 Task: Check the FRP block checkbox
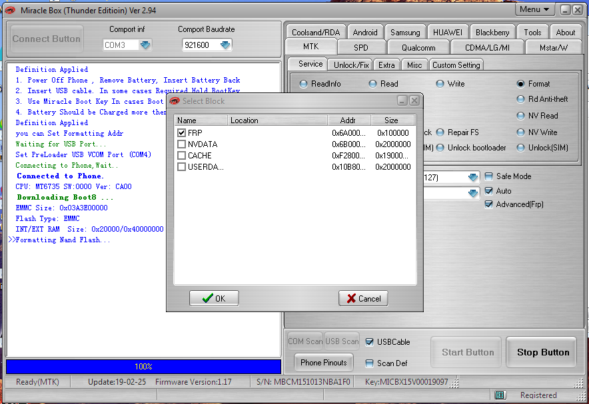(181, 133)
